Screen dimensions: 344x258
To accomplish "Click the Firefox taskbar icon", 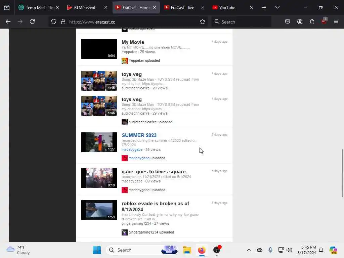I will click(202, 250).
